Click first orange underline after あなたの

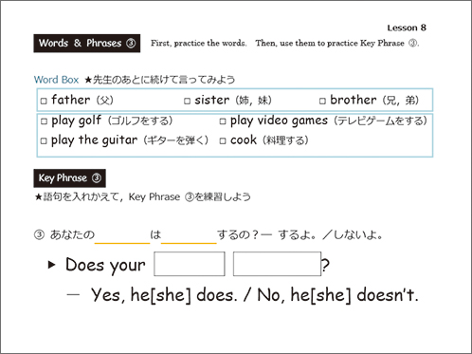pos(122,243)
